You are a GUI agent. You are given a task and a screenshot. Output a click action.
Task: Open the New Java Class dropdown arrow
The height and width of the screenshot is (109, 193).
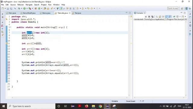[x=42, y=8]
